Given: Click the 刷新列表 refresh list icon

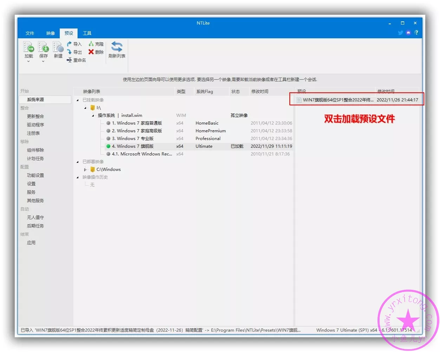Looking at the screenshot, I should coord(117,47).
